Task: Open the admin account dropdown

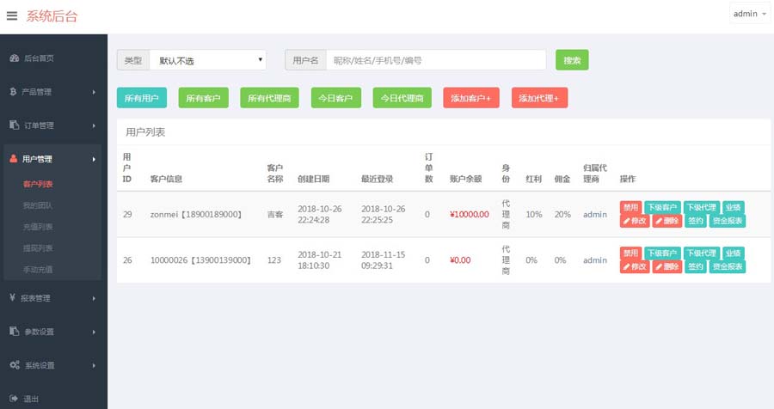Action: click(750, 15)
